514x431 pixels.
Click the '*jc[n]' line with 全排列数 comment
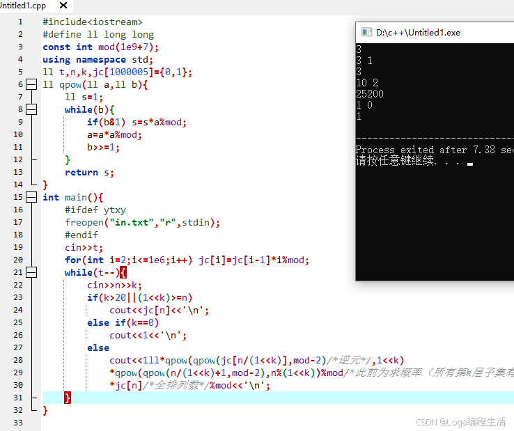(190, 386)
